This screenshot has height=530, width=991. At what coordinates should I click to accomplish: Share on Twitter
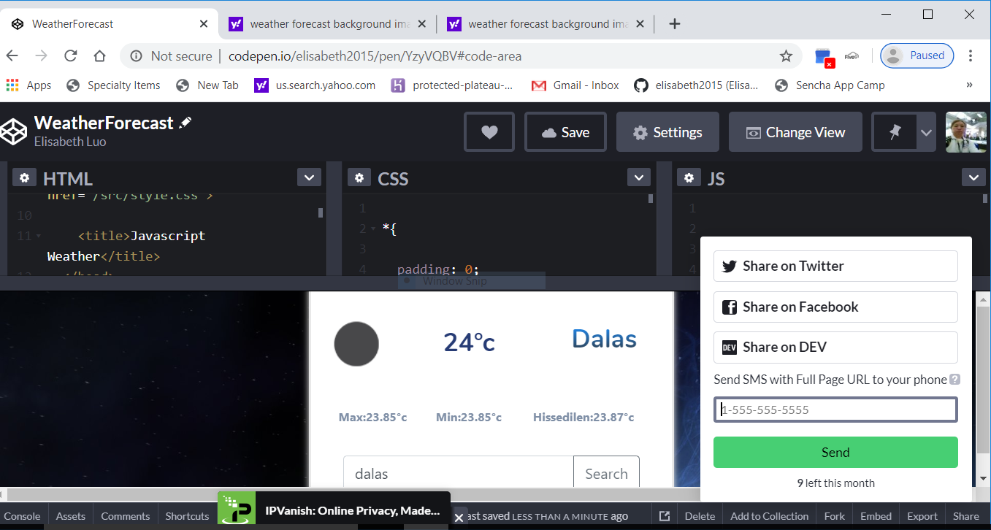coord(835,266)
